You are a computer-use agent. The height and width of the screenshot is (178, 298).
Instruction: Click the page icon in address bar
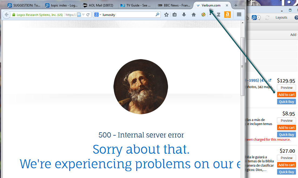pyautogui.click(x=79, y=15)
